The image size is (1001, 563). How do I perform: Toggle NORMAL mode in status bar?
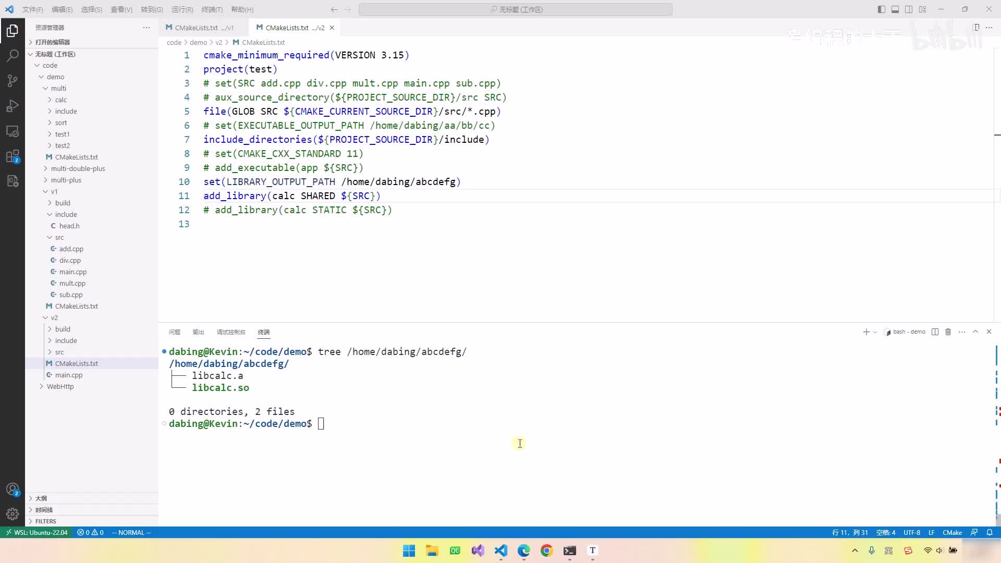(x=132, y=532)
